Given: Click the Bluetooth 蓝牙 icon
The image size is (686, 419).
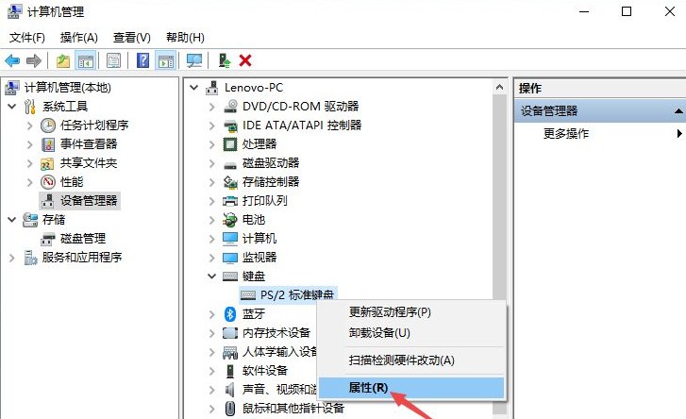Looking at the screenshot, I should [230, 314].
